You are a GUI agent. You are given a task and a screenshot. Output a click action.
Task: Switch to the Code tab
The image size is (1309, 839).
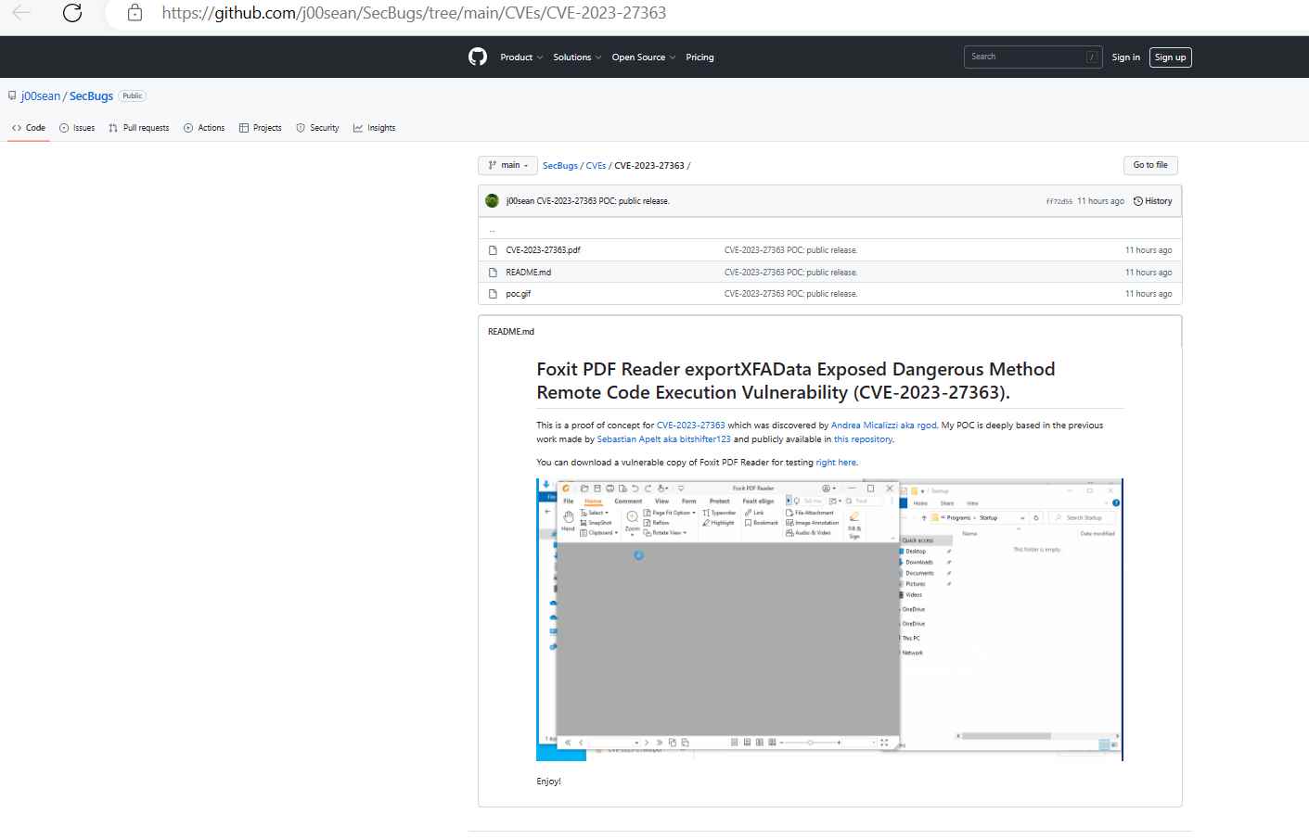(29, 128)
